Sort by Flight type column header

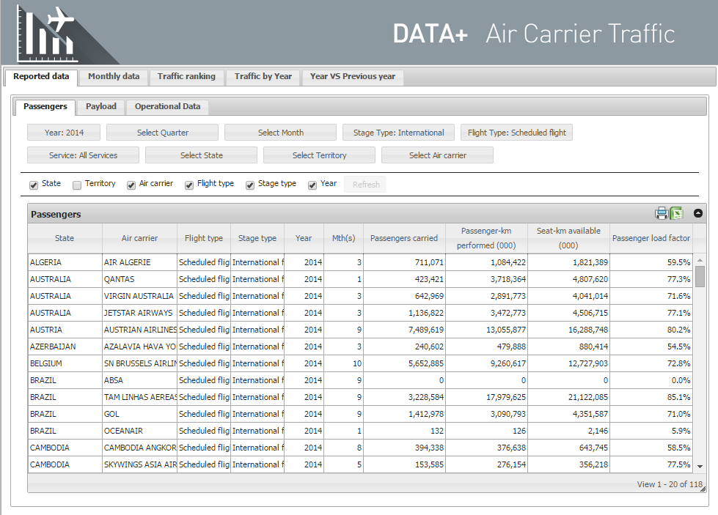tap(203, 238)
